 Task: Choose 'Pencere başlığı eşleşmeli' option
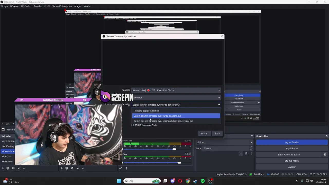pyautogui.click(x=176, y=111)
